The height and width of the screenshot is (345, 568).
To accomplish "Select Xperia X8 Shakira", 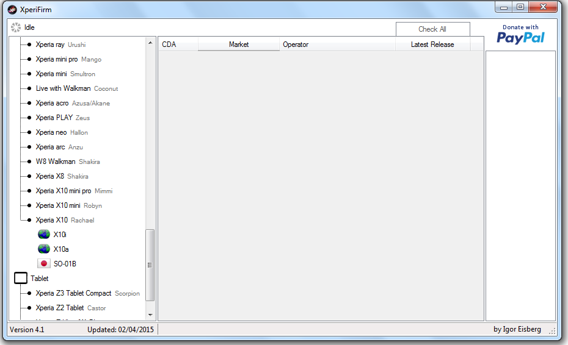I will [x=62, y=176].
